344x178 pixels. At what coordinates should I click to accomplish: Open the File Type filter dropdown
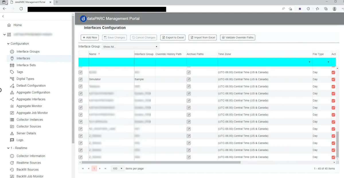point(329,62)
